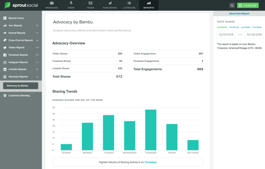Click the end date field 02/28/2018
The image size is (265, 169).
point(254,34)
